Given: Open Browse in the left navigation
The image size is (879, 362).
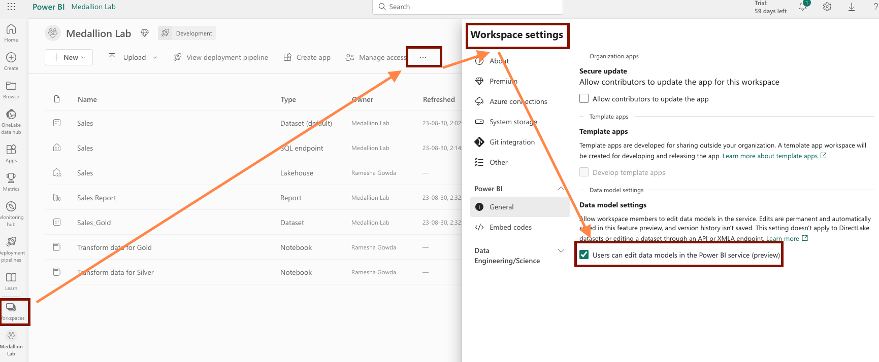Looking at the screenshot, I should click(11, 89).
